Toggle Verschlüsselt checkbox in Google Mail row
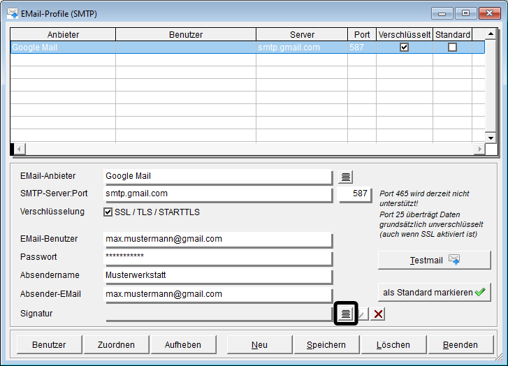This screenshot has width=508, height=366. [x=404, y=47]
